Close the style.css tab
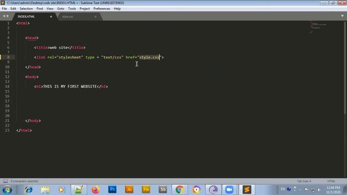The image size is (347, 195). (x=95, y=17)
